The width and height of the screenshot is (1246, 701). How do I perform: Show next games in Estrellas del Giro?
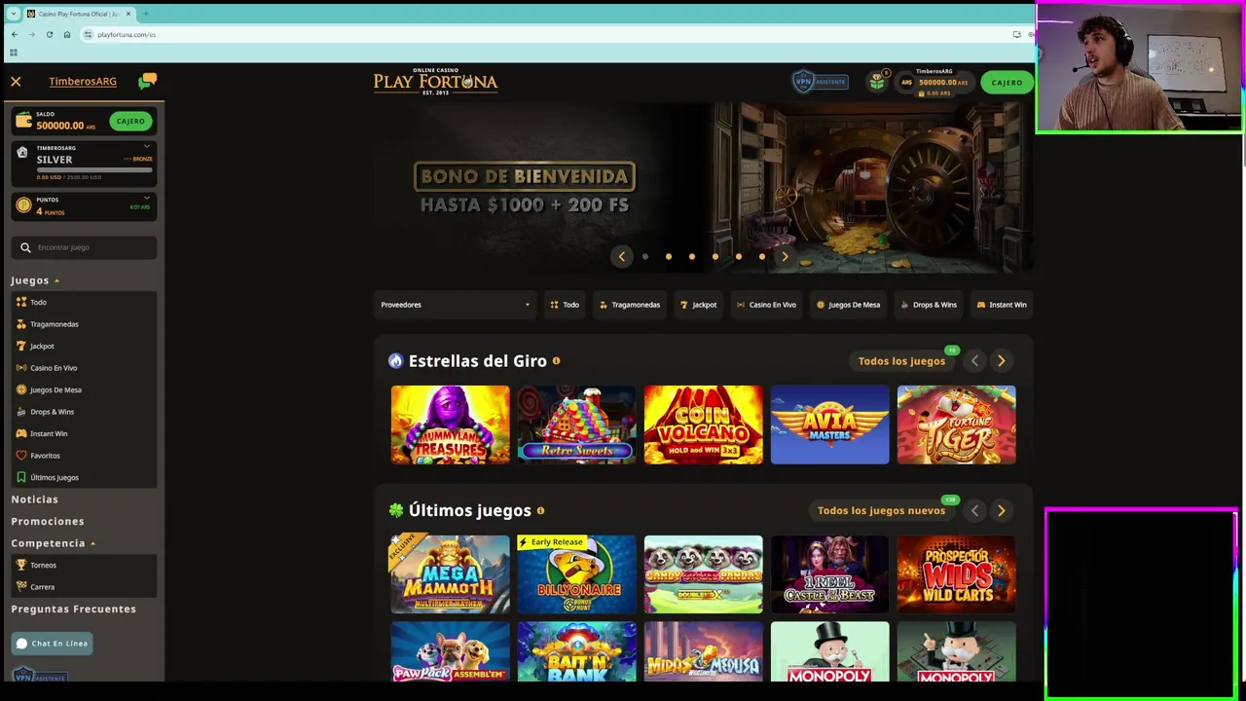pyautogui.click(x=1001, y=361)
